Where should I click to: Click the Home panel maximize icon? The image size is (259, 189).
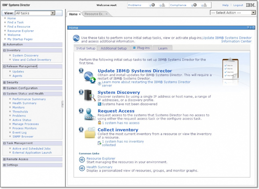253,27
